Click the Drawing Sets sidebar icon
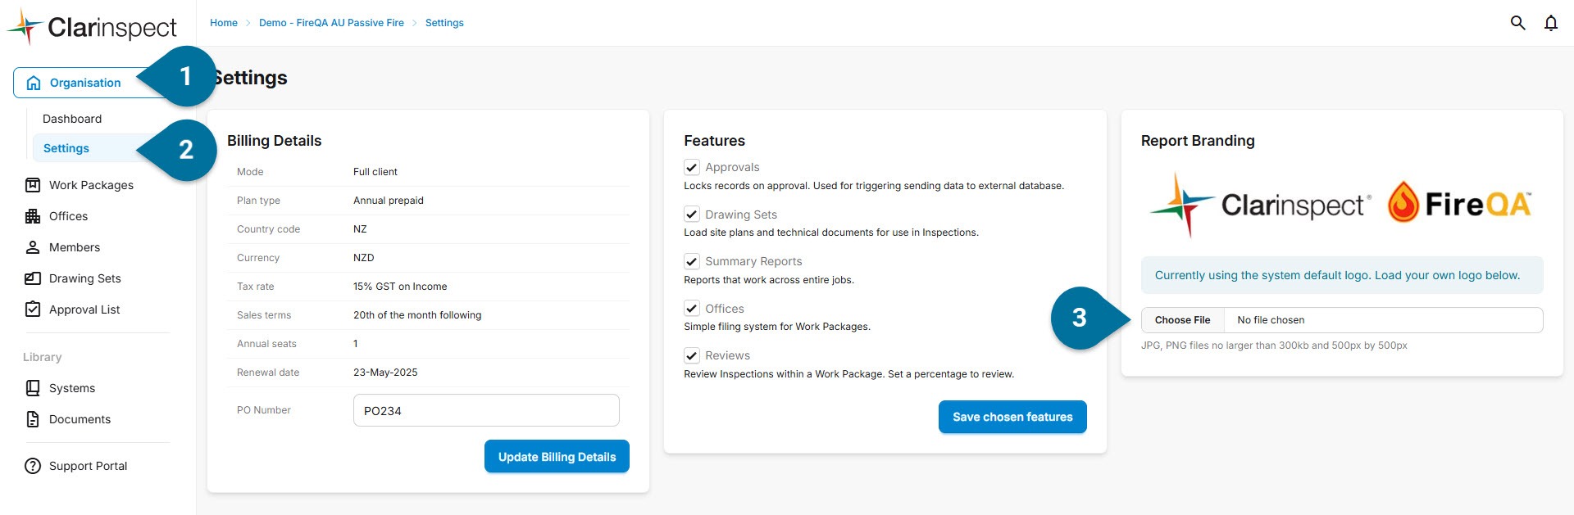 [x=33, y=278]
